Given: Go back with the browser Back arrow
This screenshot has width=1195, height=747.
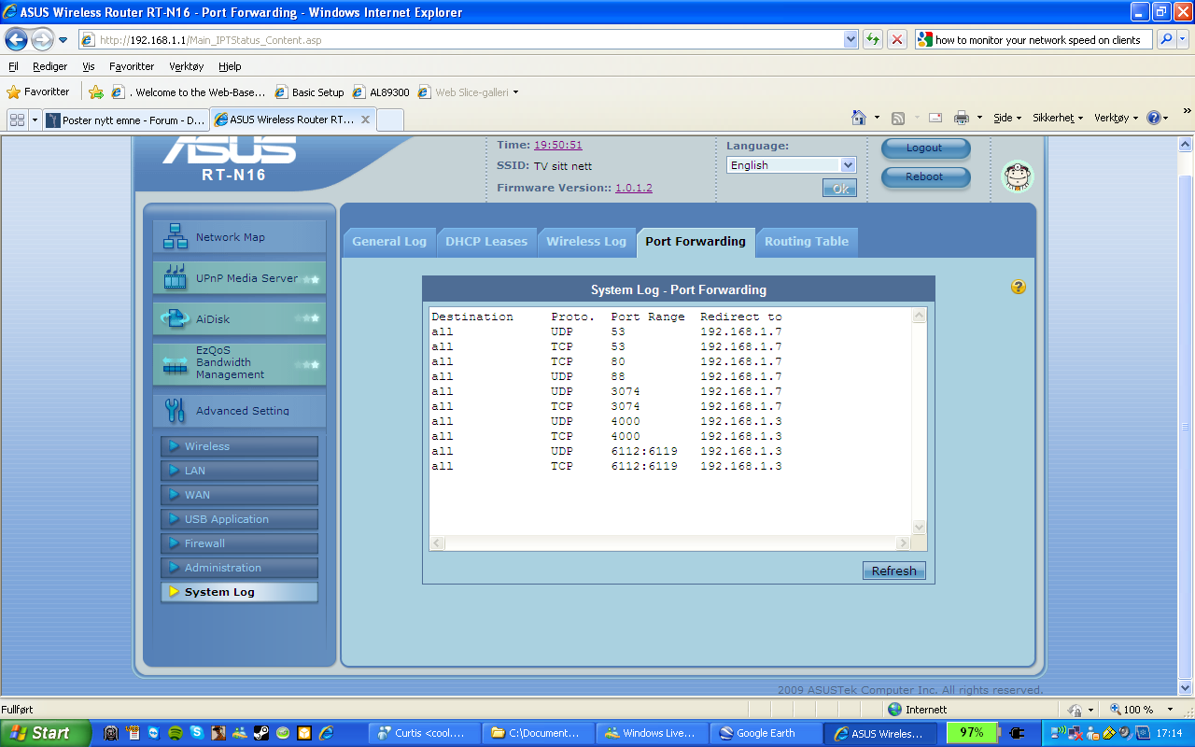Looking at the screenshot, I should (17, 40).
